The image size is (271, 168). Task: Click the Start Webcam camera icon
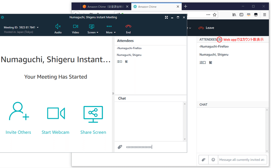[x=56, y=113]
